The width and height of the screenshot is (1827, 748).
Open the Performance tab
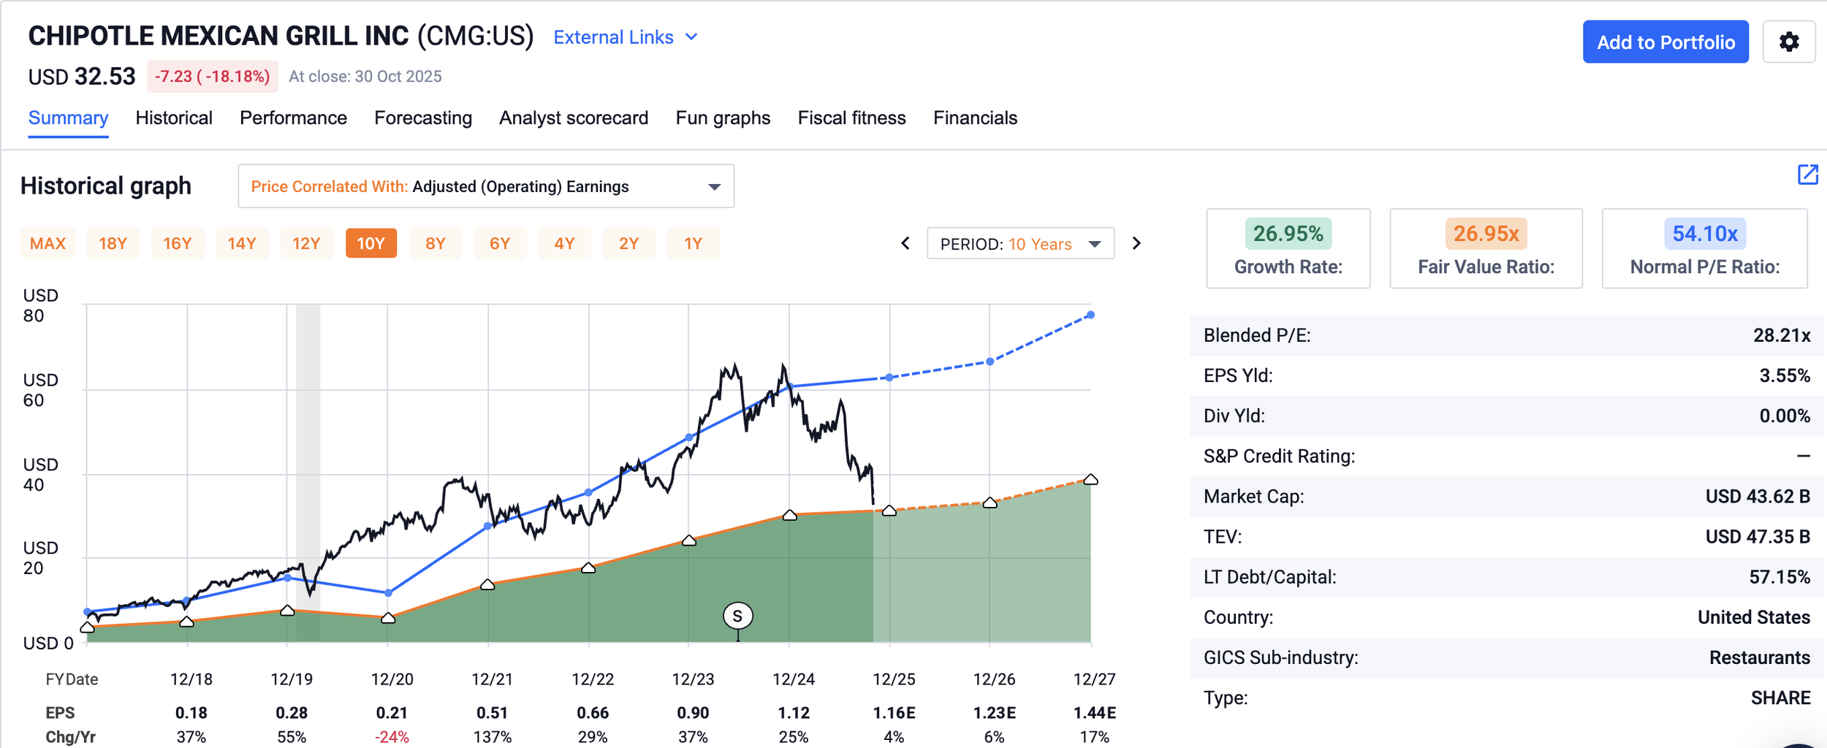(293, 118)
